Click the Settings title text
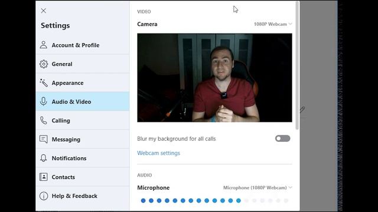This screenshot has height=212, width=378. 55,25
